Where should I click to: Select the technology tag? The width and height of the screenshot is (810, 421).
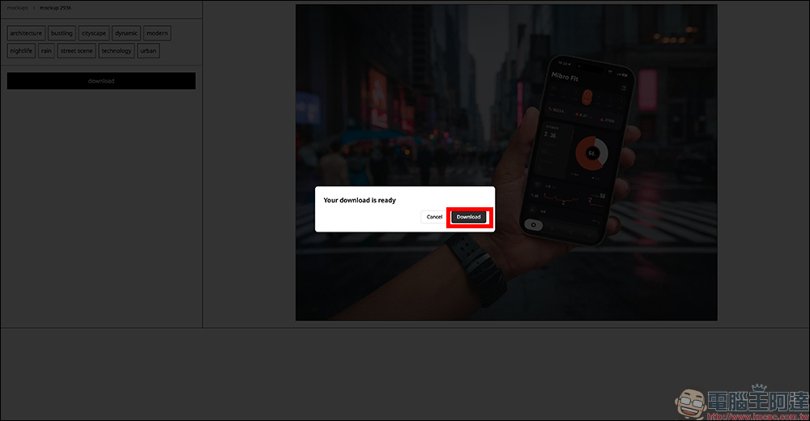click(x=117, y=51)
